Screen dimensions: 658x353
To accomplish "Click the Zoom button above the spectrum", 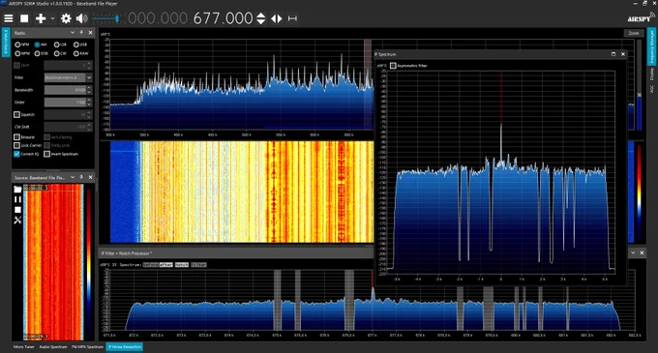I will (634, 33).
